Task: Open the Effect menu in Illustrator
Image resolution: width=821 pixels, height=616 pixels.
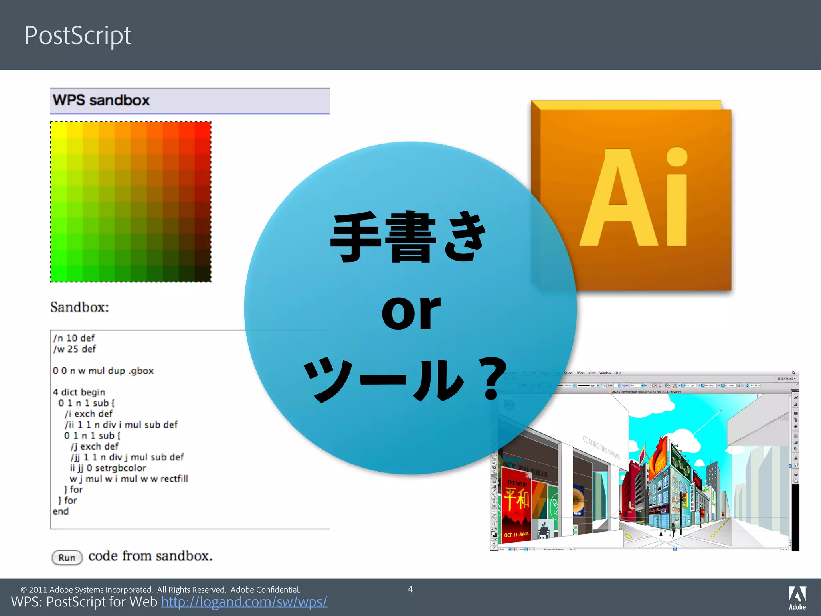Action: 580,373
